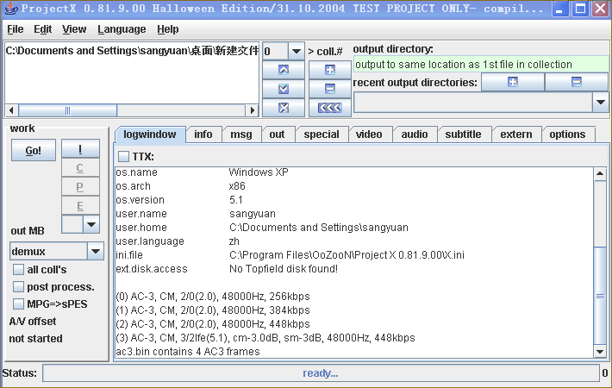Enable the all coll's checkbox
The height and width of the screenshot is (388, 612).
coord(18,269)
